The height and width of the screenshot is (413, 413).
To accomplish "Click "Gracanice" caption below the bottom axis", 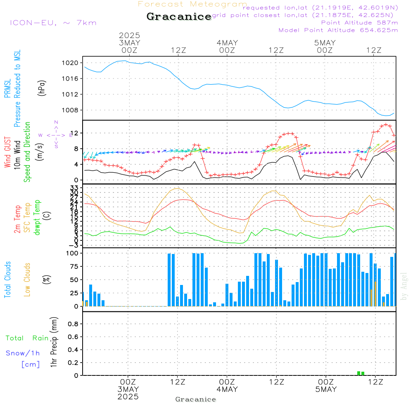I will 196,399.
